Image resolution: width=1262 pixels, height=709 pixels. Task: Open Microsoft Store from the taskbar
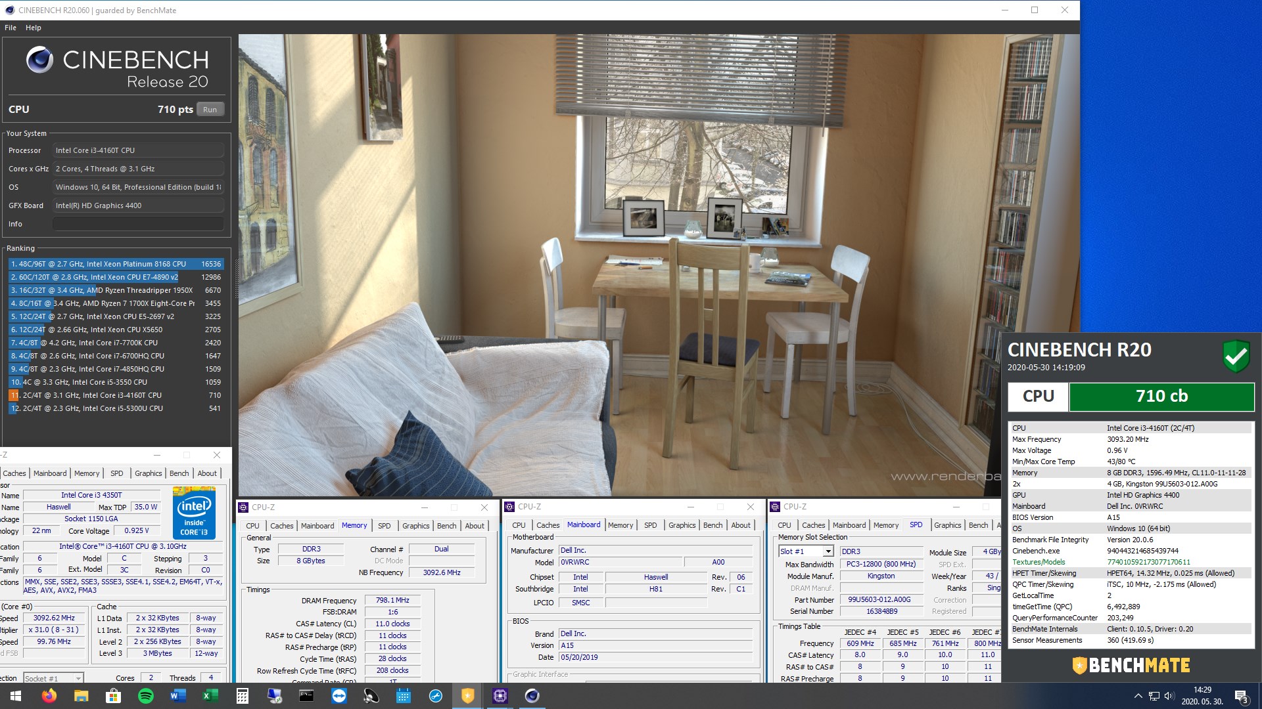click(x=113, y=696)
